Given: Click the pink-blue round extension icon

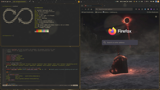Looking at the screenshot, I should click(x=154, y=9).
